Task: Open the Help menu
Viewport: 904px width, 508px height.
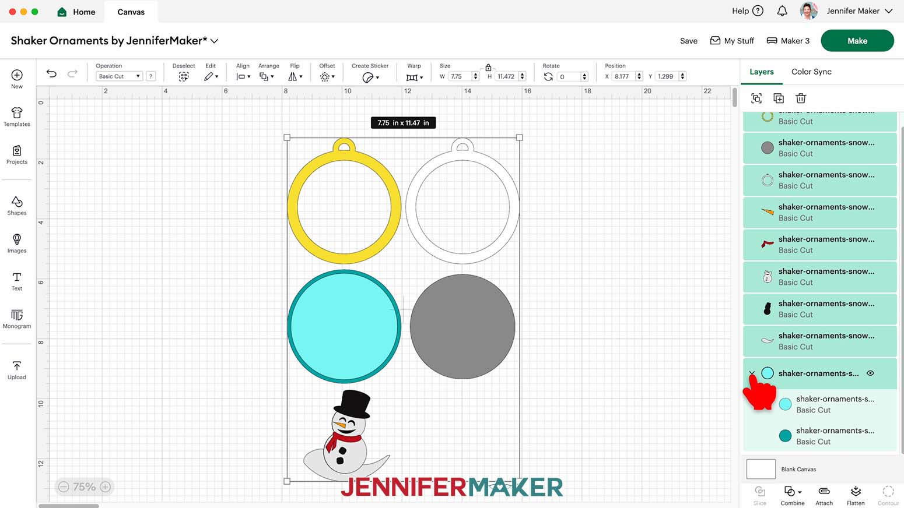Action: 748,11
